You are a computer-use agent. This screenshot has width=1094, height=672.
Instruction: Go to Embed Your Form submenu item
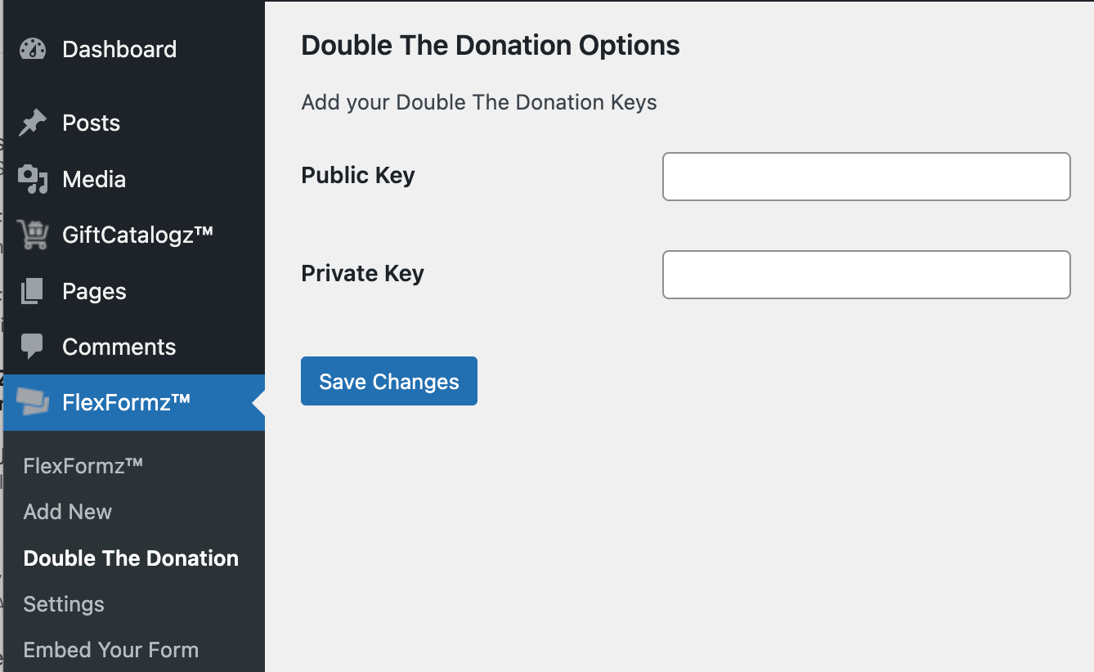pos(111,650)
